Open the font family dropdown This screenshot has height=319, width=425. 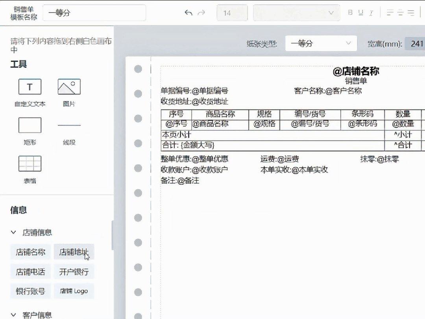pos(296,13)
